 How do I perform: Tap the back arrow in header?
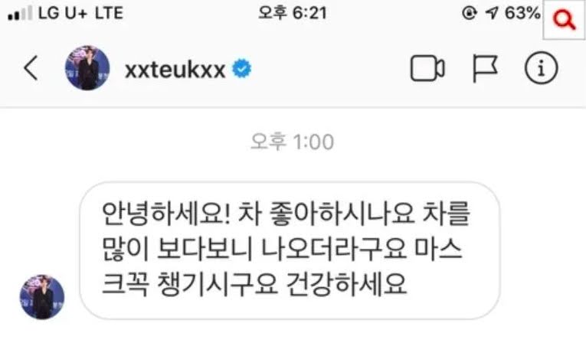coord(31,68)
